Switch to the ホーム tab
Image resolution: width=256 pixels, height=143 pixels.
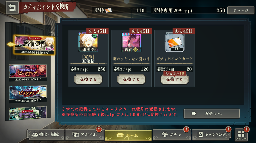point(128,135)
